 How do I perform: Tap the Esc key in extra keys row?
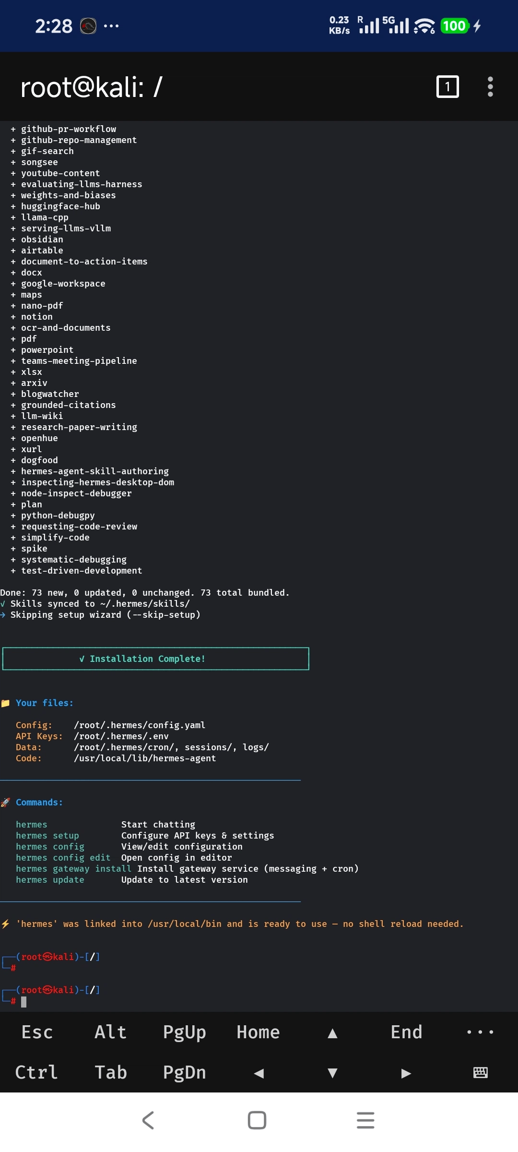click(37, 1032)
